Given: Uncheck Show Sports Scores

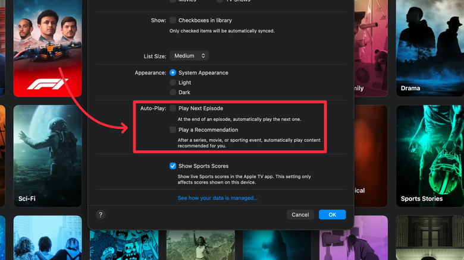Looking at the screenshot, I should pyautogui.click(x=173, y=166).
